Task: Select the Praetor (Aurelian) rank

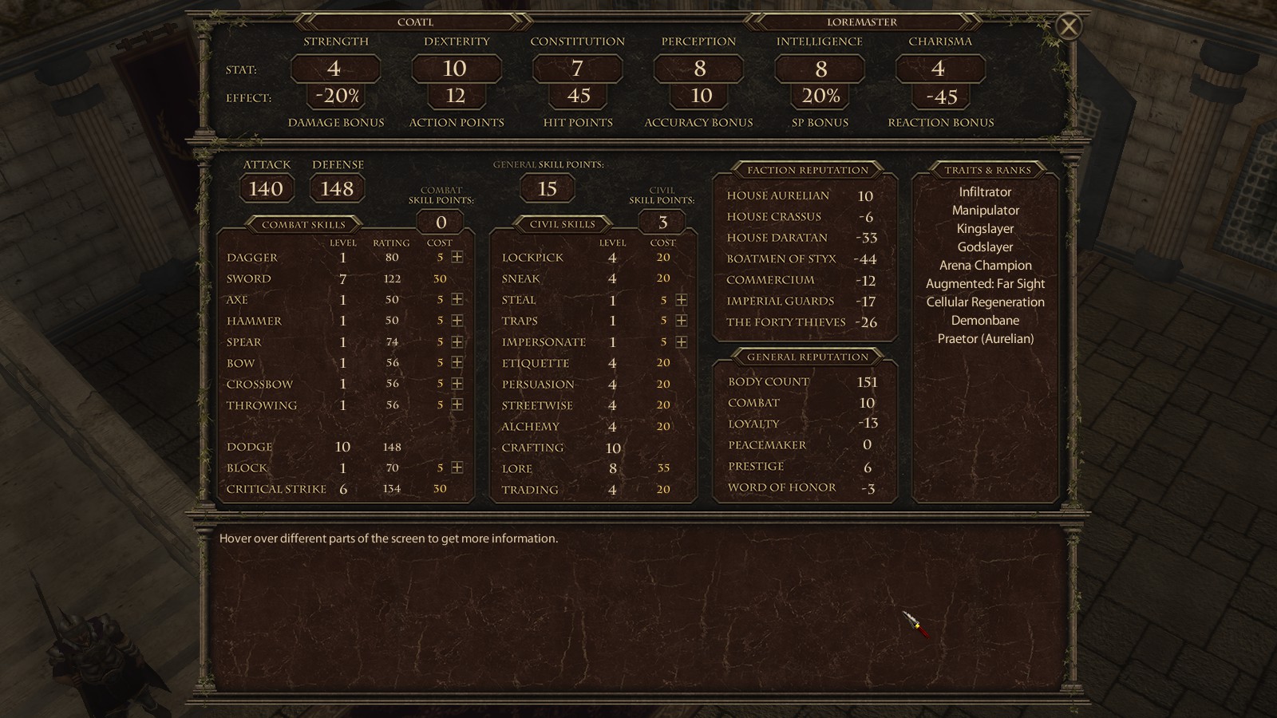Action: (986, 339)
